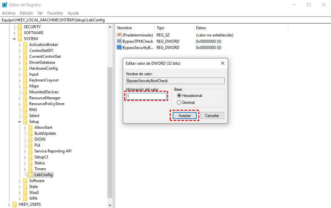Expand the ControlSet001 node
Screen dimensions: 331x208
point(19,50)
